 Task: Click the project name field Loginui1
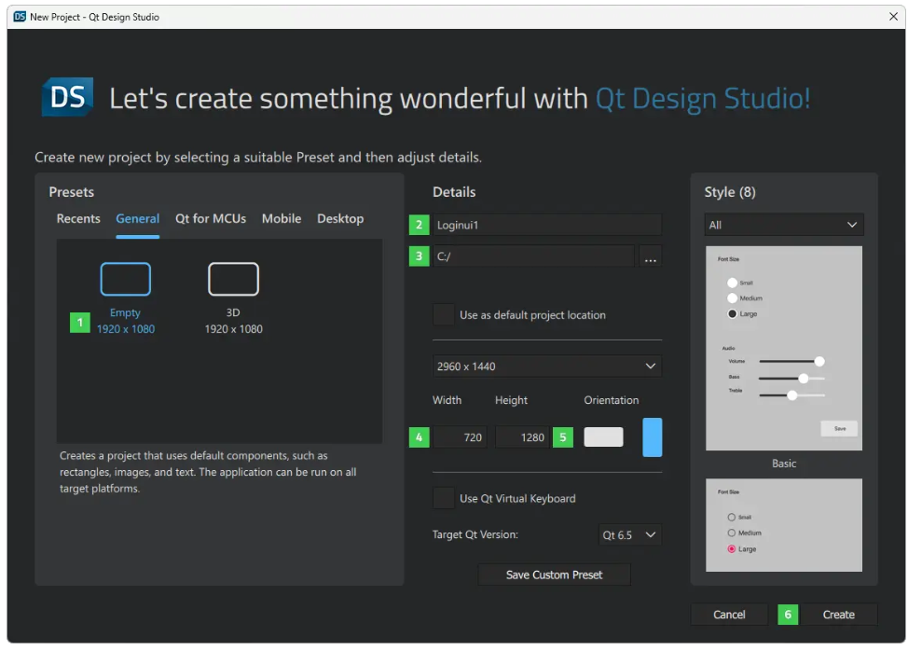pyautogui.click(x=547, y=225)
